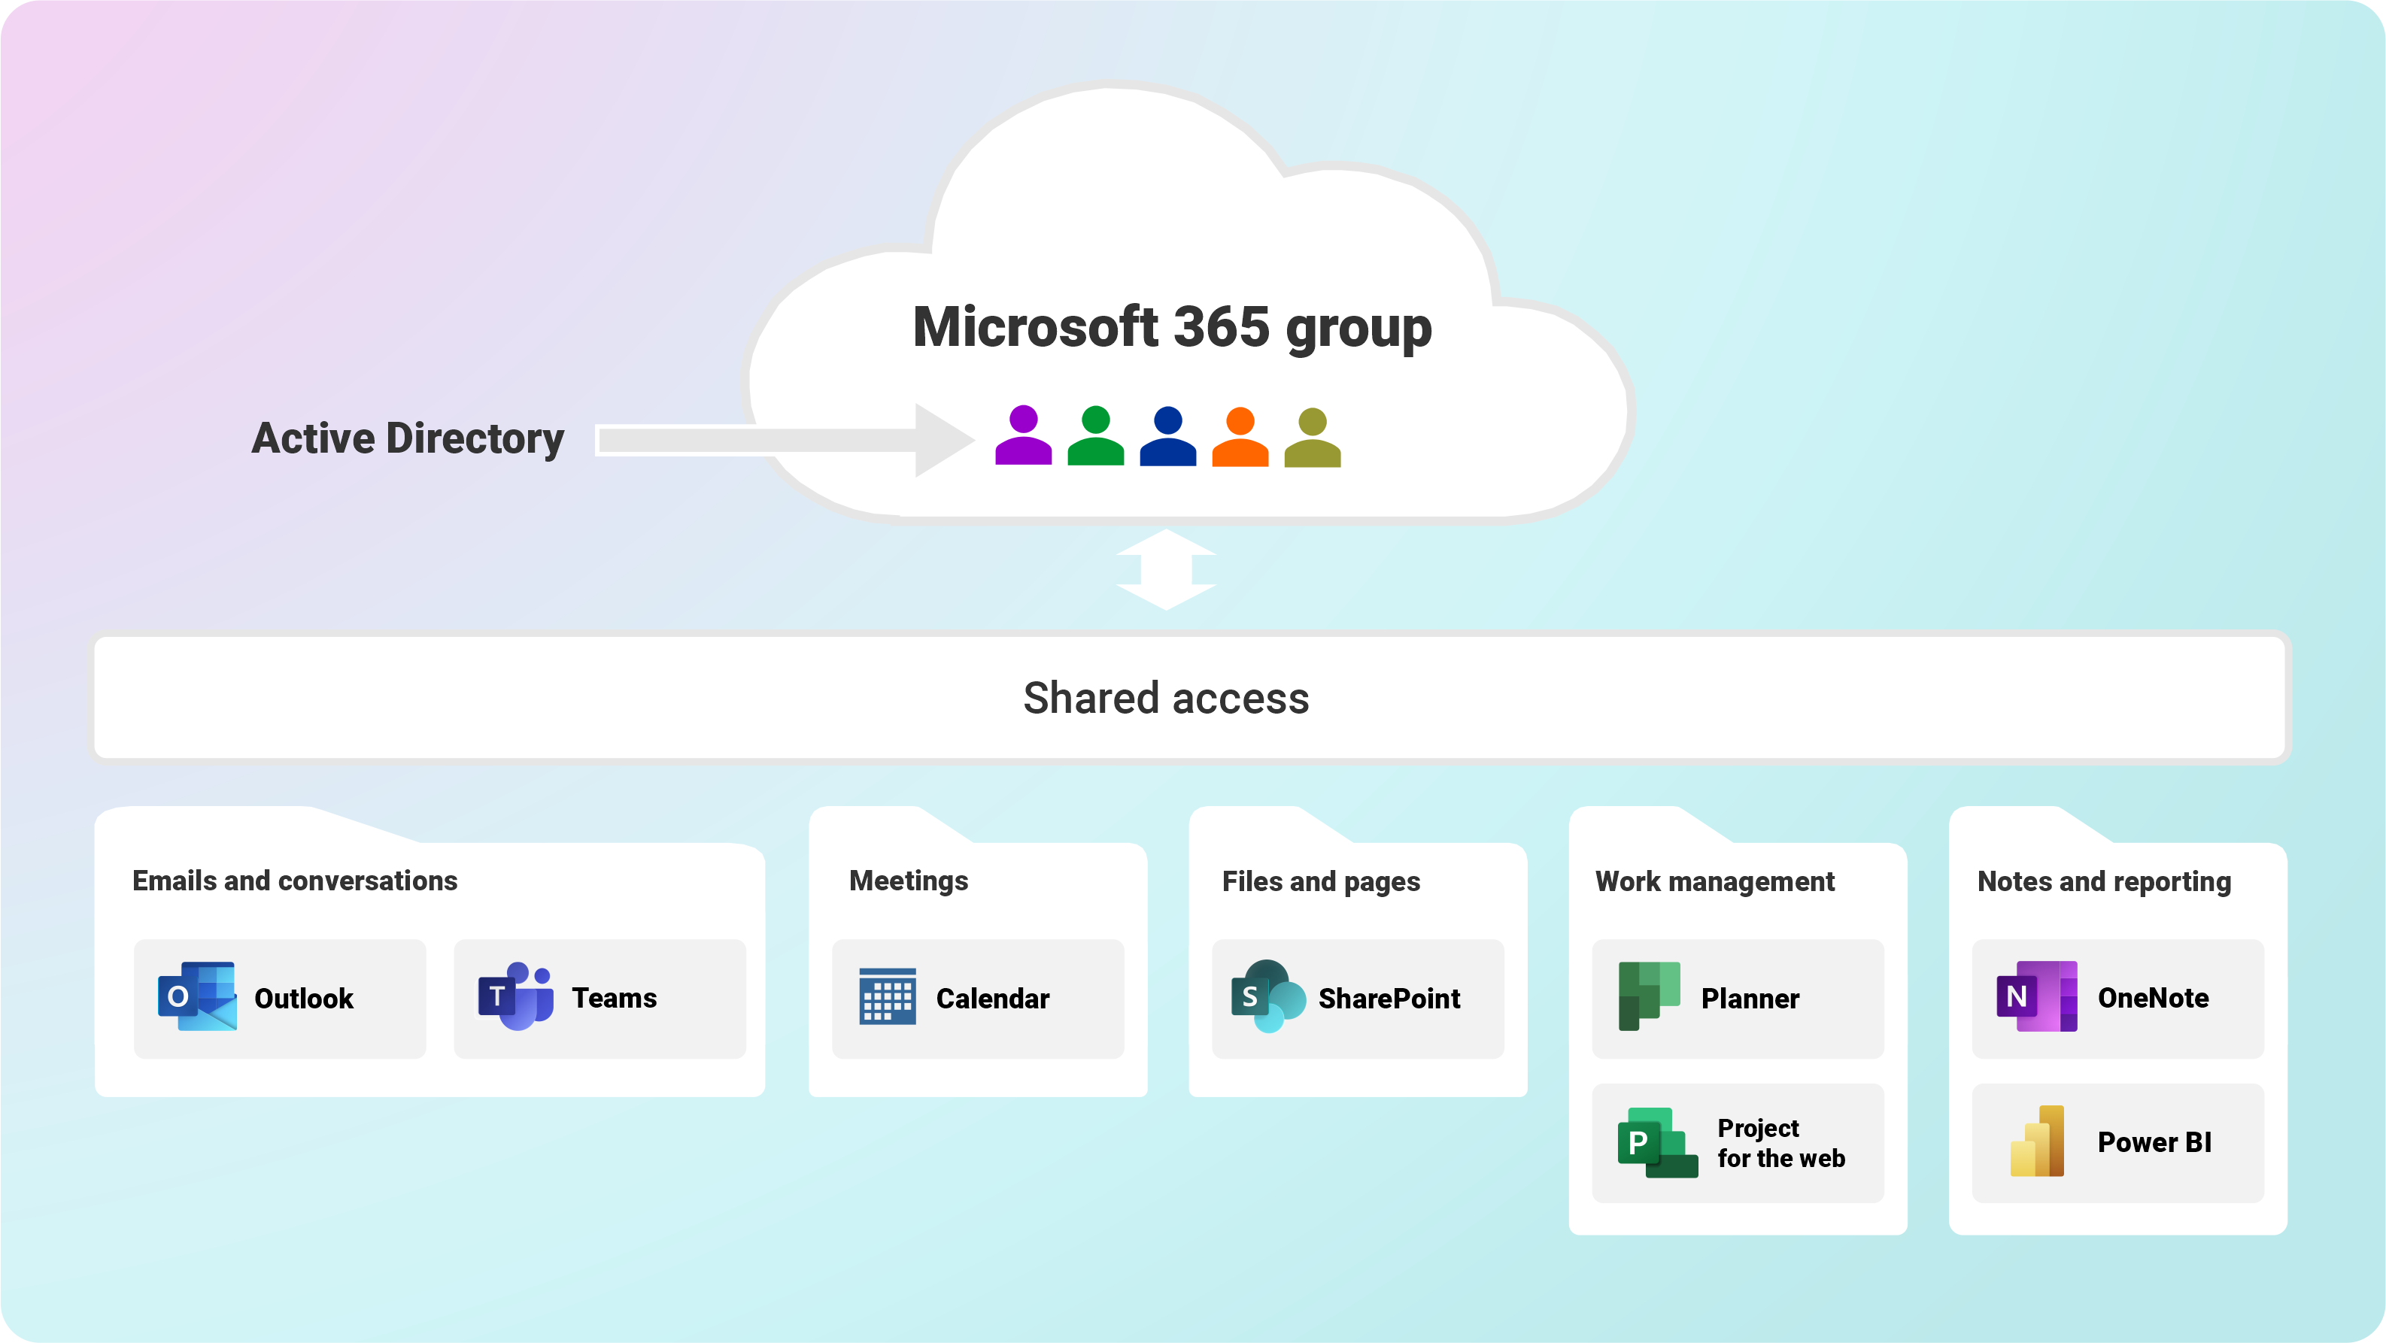The width and height of the screenshot is (2386, 1343).
Task: Click the Outlook app icon
Action: [197, 996]
